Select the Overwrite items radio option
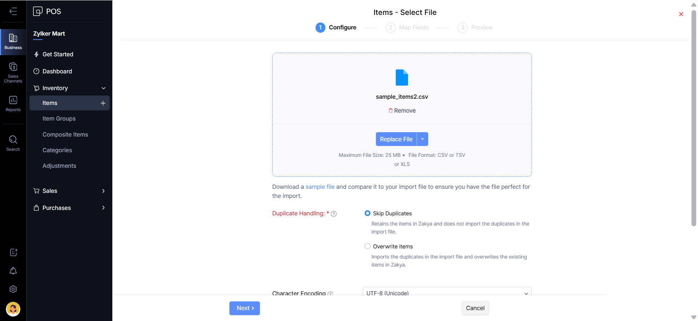This screenshot has width=698, height=321. tap(368, 247)
